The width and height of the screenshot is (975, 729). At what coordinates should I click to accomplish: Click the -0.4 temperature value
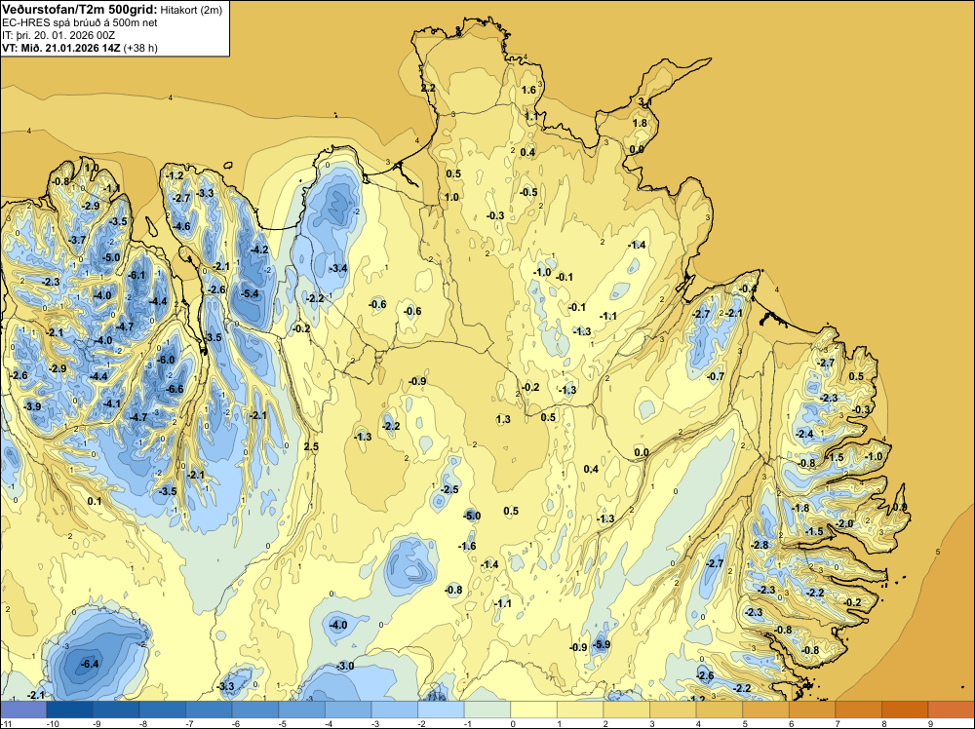click(x=749, y=289)
